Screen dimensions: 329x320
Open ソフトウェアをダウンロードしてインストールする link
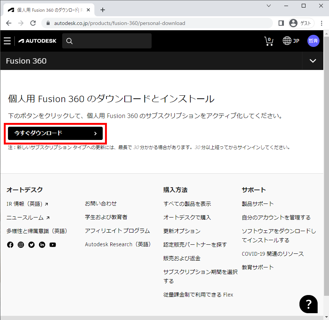click(279, 236)
